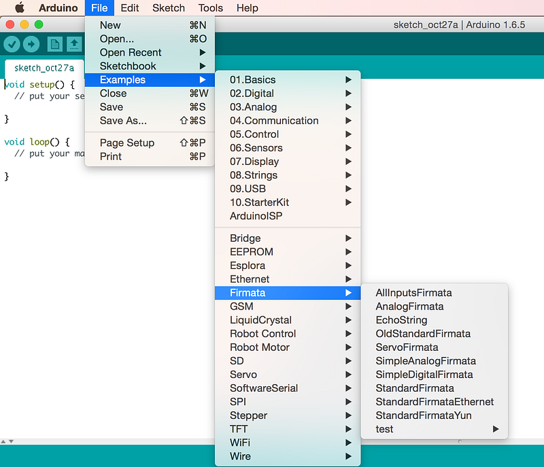The width and height of the screenshot is (544, 467).
Task: Expand the SoftwareSerial library examples
Action: pos(288,388)
